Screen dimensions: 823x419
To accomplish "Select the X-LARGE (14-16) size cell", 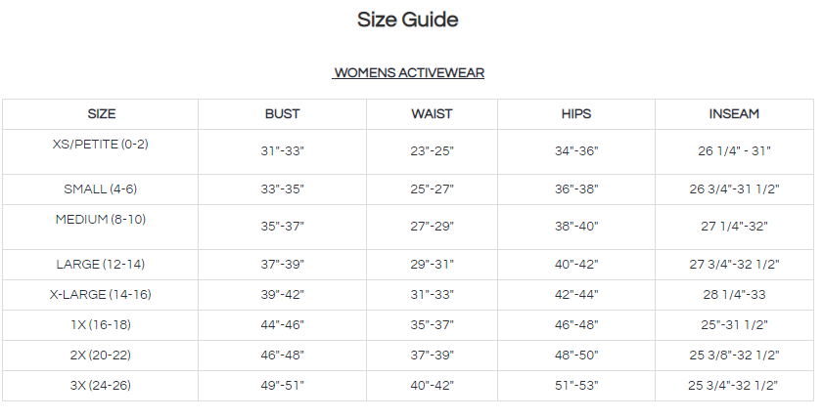I will tap(101, 295).
